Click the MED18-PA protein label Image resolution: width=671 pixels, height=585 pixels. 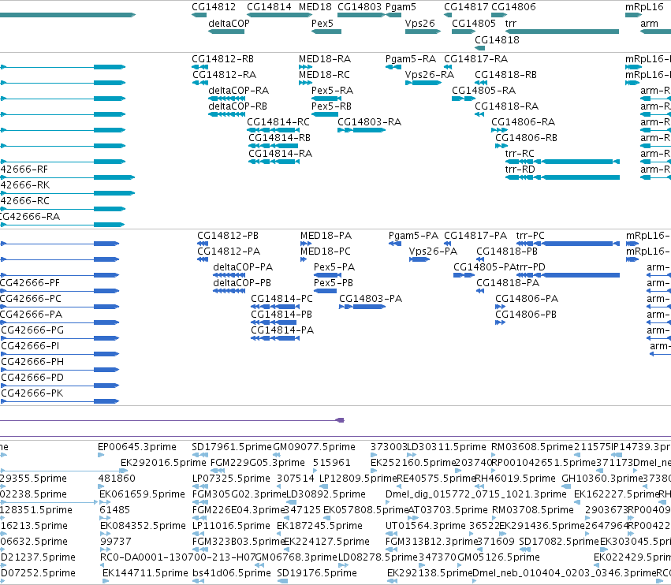(x=326, y=236)
